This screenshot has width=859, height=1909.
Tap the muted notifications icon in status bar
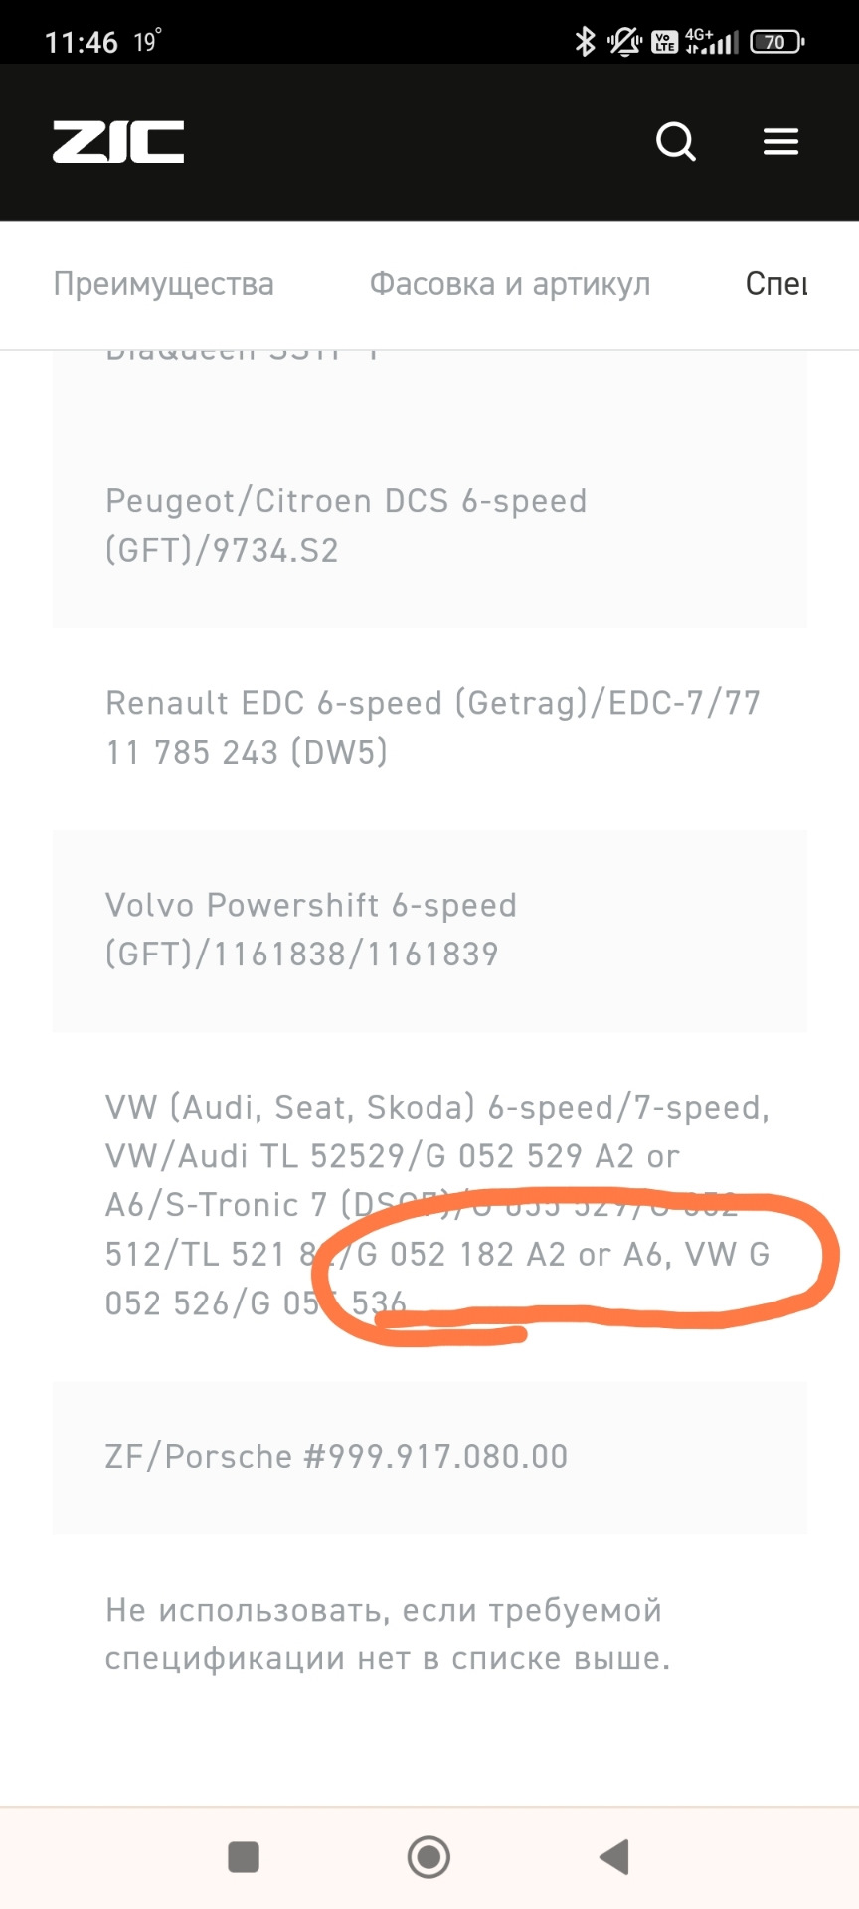(x=622, y=41)
